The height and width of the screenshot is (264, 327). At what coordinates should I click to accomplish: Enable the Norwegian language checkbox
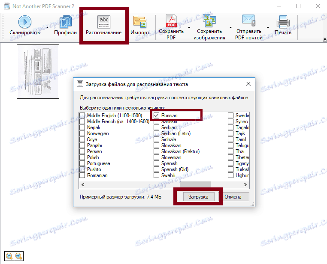(82, 133)
